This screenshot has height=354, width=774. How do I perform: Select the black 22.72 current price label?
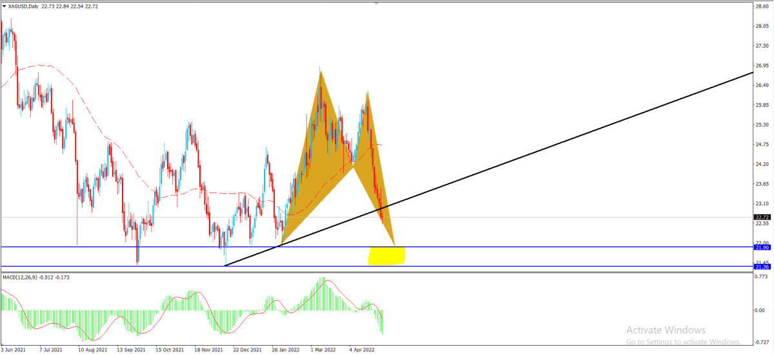[762, 218]
